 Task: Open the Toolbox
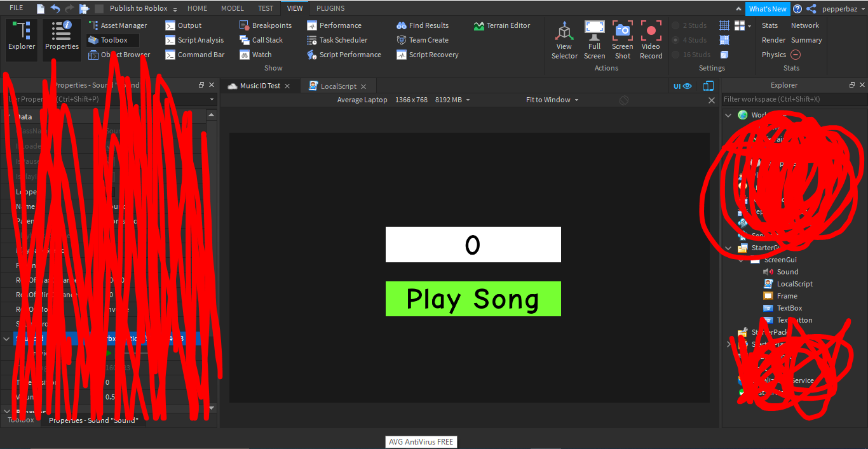coord(112,39)
